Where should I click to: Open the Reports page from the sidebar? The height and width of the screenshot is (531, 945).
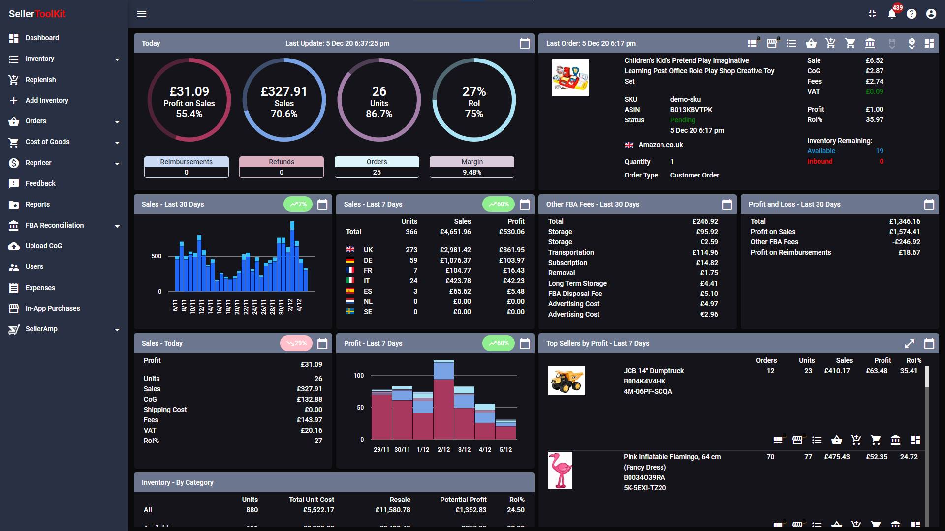(37, 204)
